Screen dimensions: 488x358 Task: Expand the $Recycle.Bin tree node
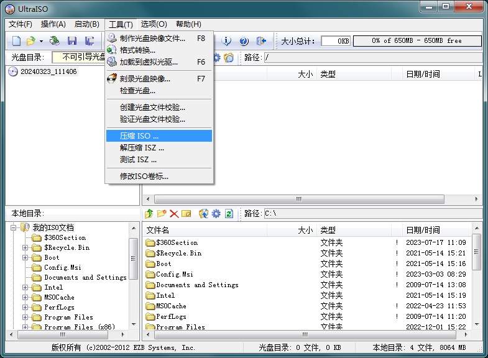click(x=25, y=247)
